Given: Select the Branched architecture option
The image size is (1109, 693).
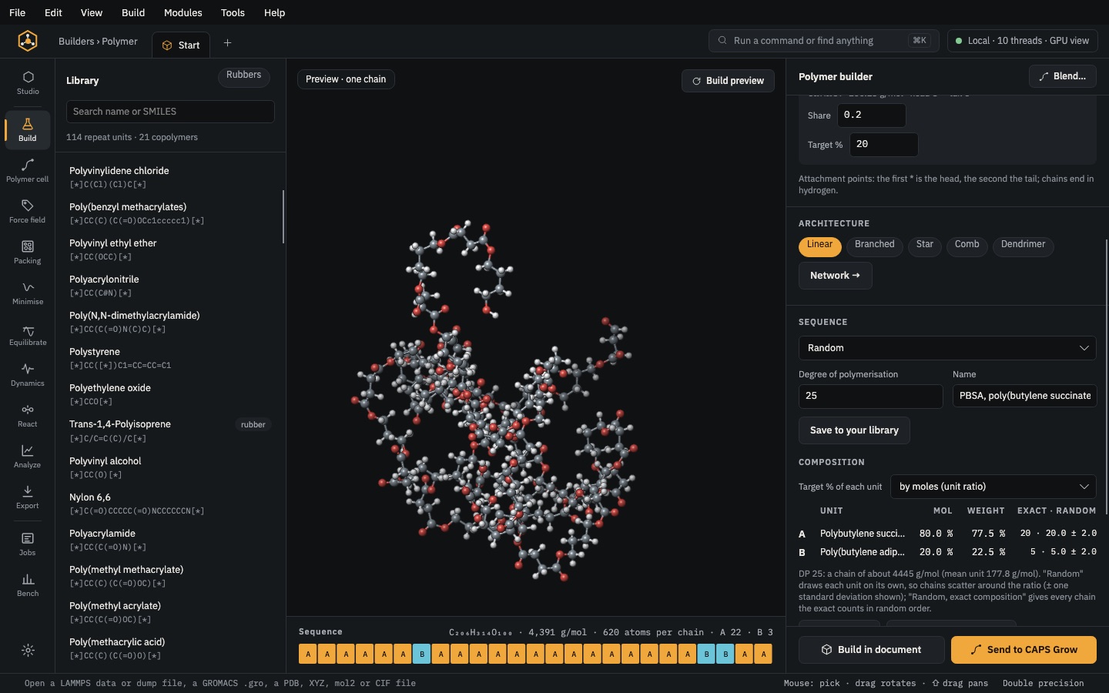Looking at the screenshot, I should point(875,246).
